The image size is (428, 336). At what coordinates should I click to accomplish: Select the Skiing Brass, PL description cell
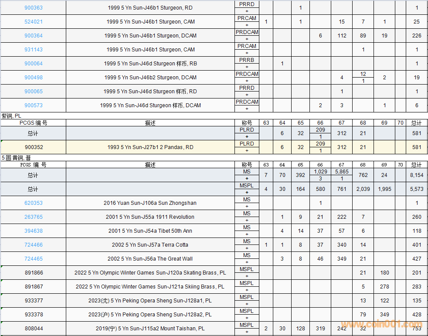coord(150,287)
